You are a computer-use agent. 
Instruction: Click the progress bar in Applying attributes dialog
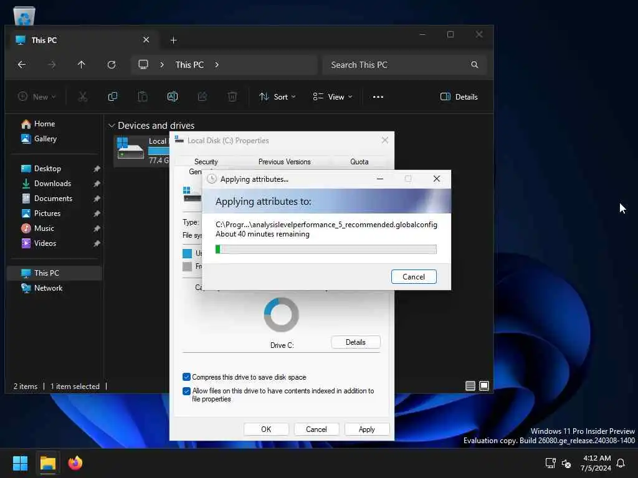pos(326,249)
